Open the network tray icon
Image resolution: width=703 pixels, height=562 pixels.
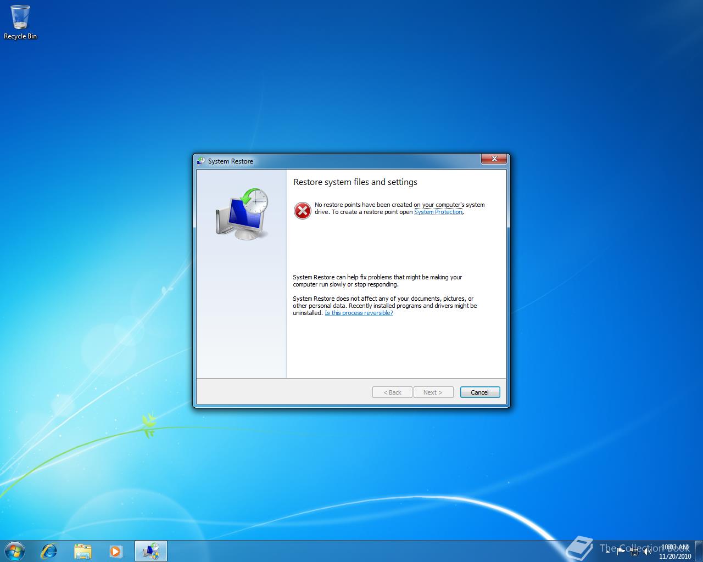coord(634,551)
